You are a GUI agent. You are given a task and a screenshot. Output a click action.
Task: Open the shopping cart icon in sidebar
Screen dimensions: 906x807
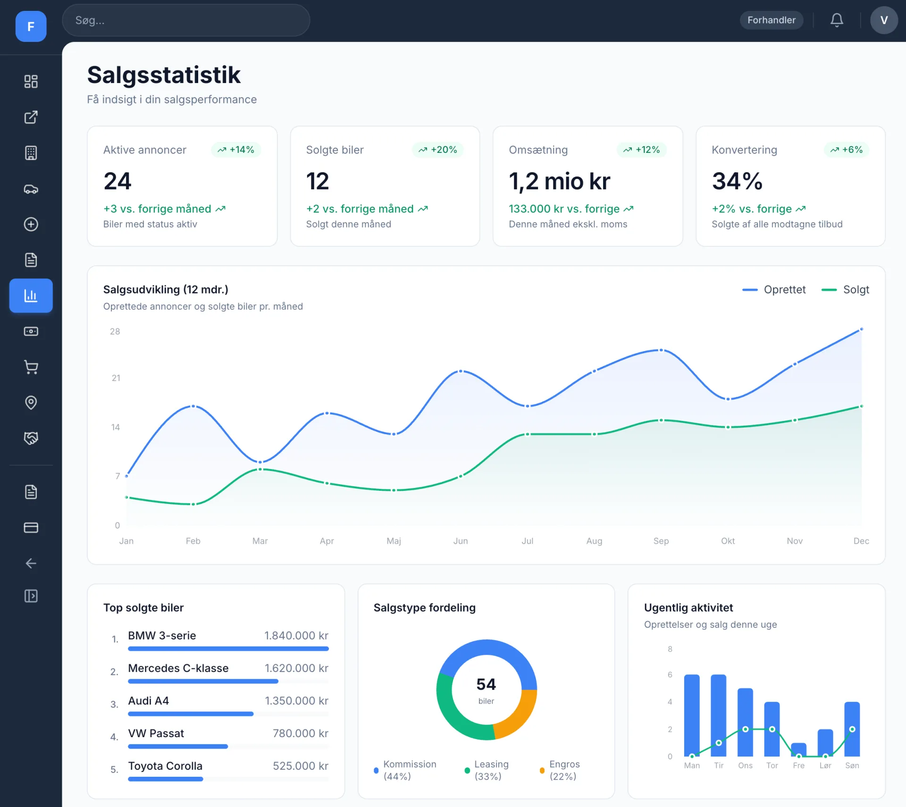coord(31,367)
